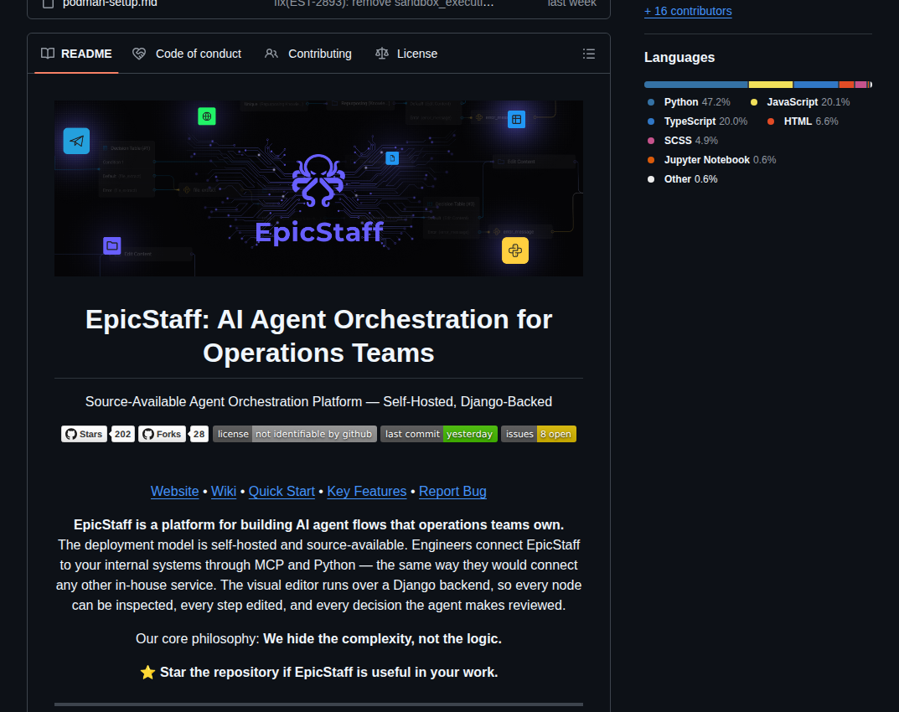The height and width of the screenshot is (712, 899).
Task: Click the README book icon
Action: [48, 54]
